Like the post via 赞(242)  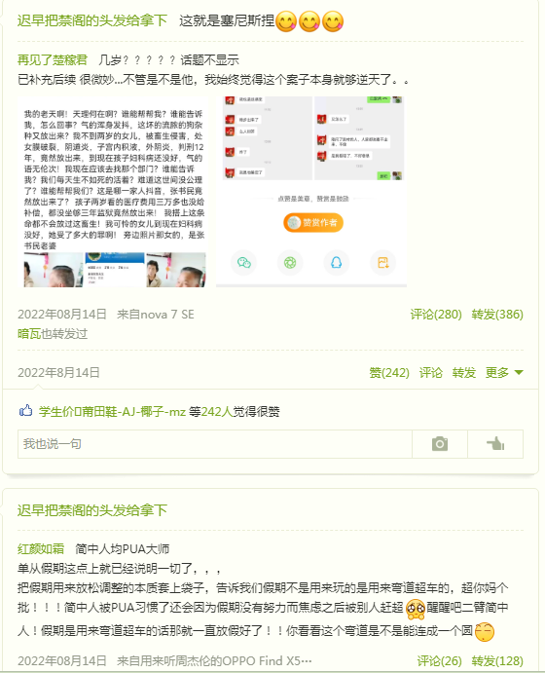pyautogui.click(x=389, y=373)
